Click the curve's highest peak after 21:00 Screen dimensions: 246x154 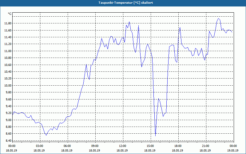218,18
